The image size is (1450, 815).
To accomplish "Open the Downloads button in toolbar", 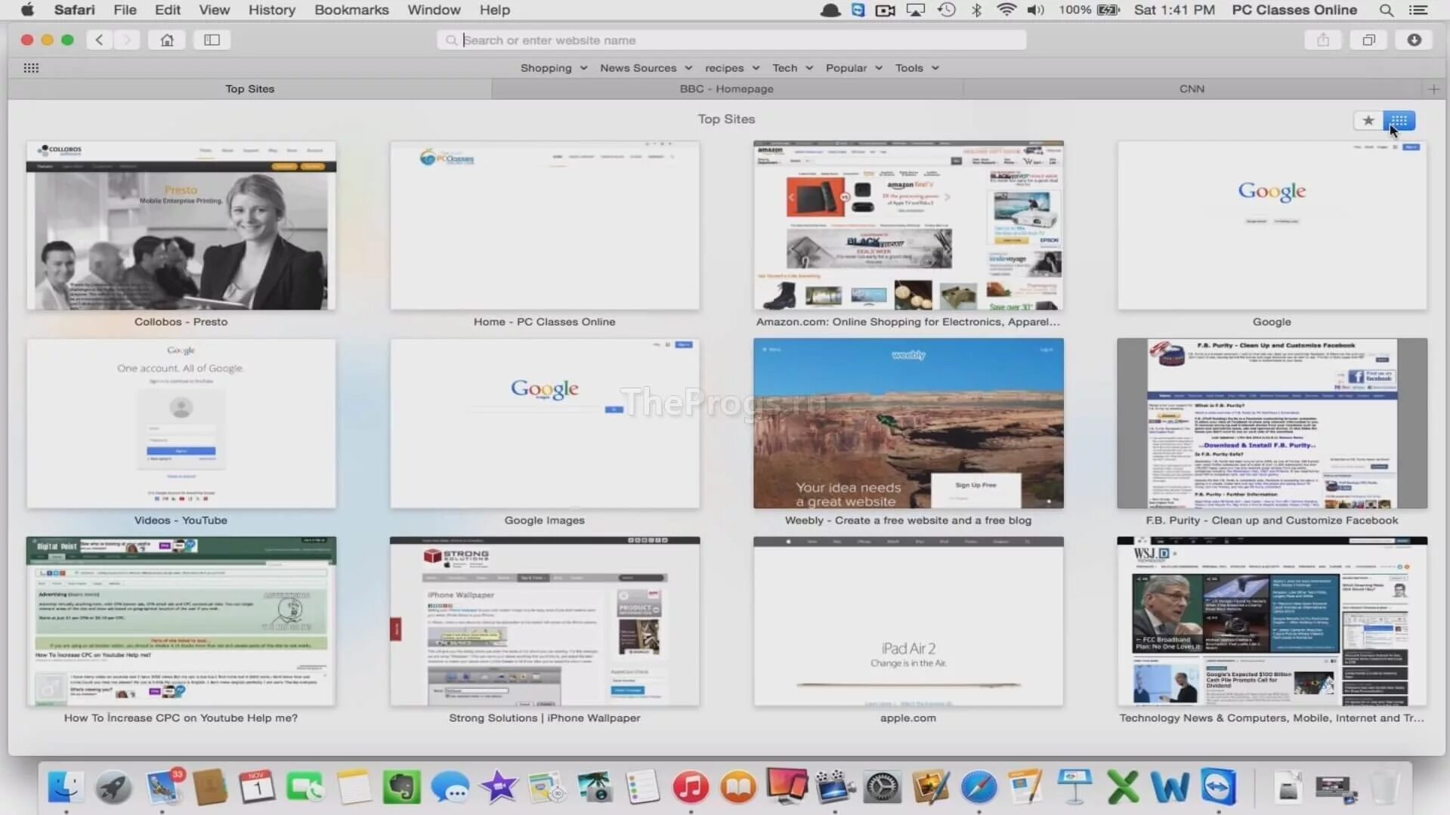I will click(x=1414, y=40).
